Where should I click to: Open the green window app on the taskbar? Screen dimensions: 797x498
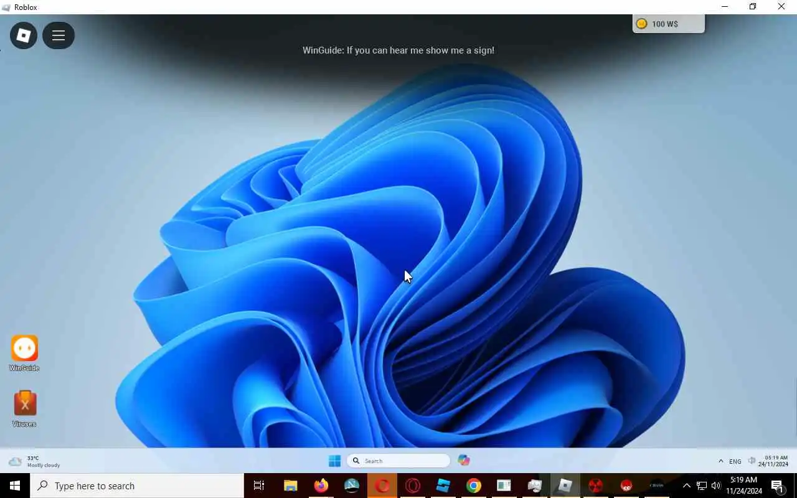click(x=504, y=486)
